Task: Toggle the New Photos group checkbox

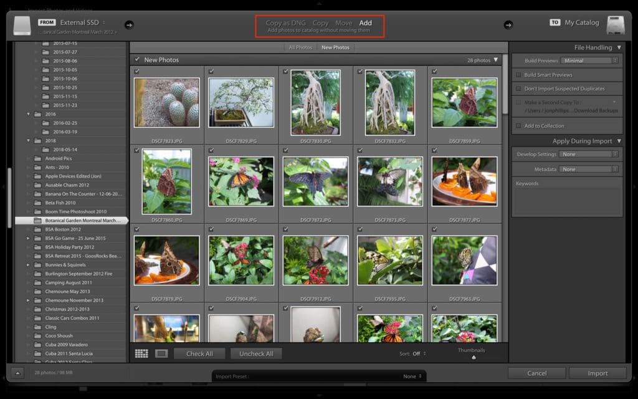Action: pyautogui.click(x=137, y=59)
